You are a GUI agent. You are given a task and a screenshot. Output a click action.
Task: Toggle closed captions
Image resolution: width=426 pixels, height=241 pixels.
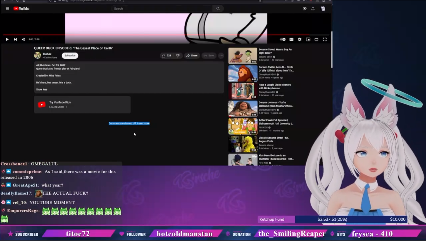point(291,39)
